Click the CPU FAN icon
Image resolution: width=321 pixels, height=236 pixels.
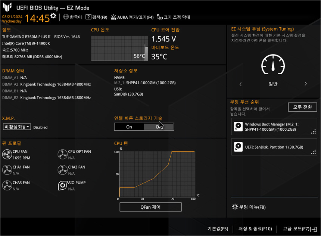click(x=7, y=155)
